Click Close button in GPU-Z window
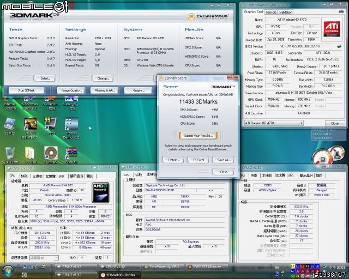 coord(335,123)
